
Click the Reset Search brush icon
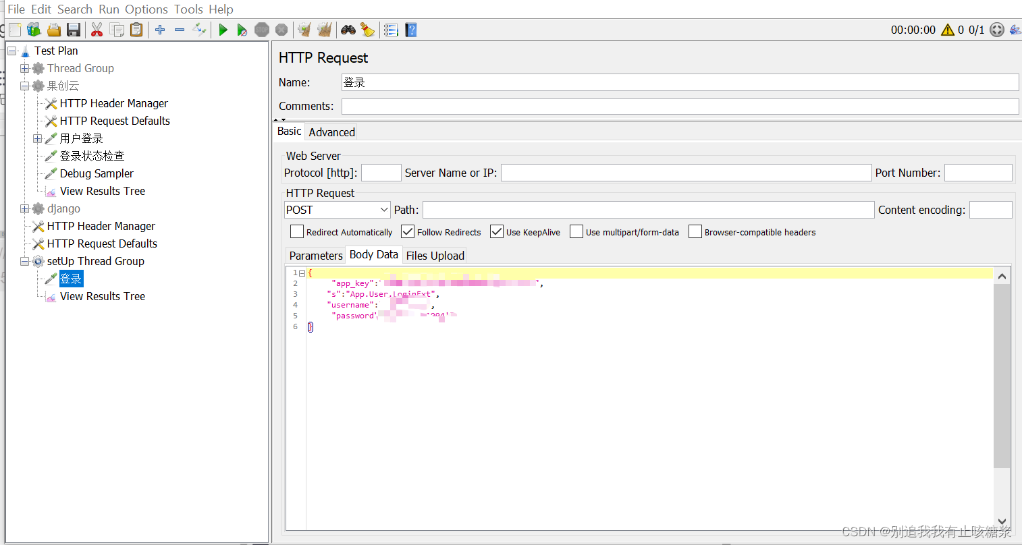(367, 30)
